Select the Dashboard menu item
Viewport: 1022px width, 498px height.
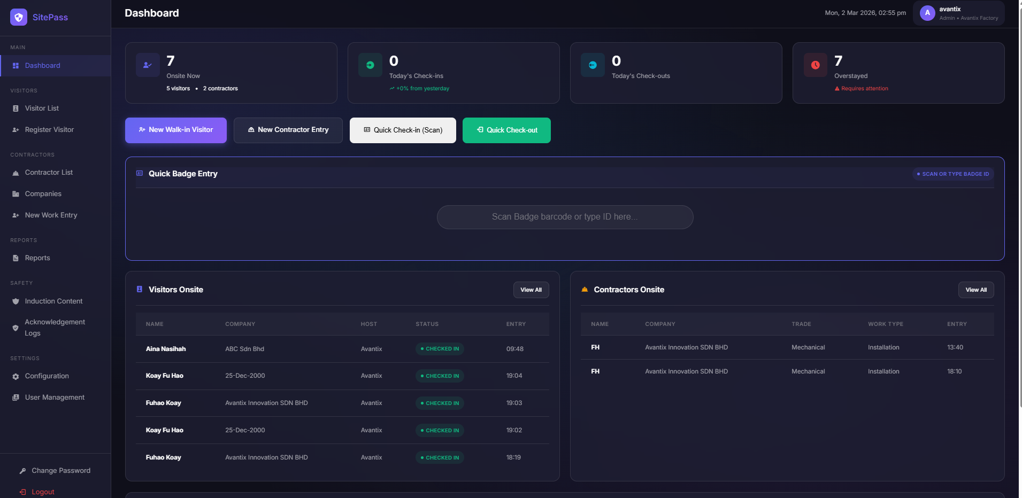43,65
